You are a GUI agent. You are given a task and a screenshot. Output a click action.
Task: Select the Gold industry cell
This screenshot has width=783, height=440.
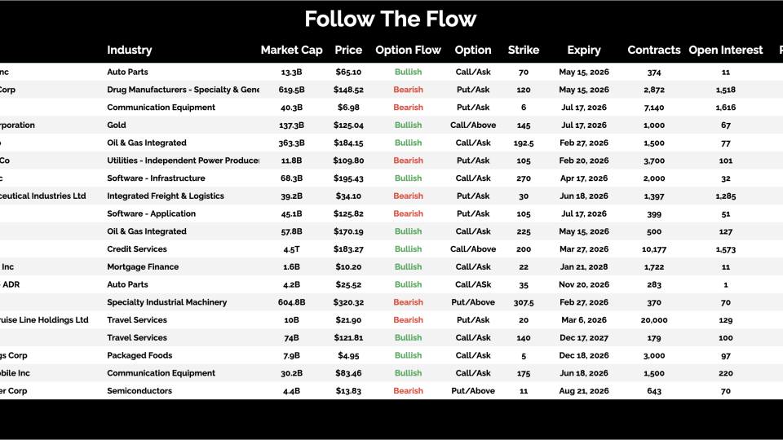point(117,125)
